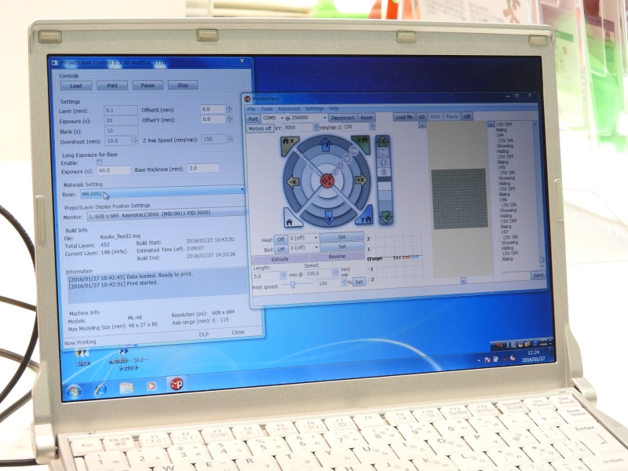Click the red XY center button

click(327, 181)
